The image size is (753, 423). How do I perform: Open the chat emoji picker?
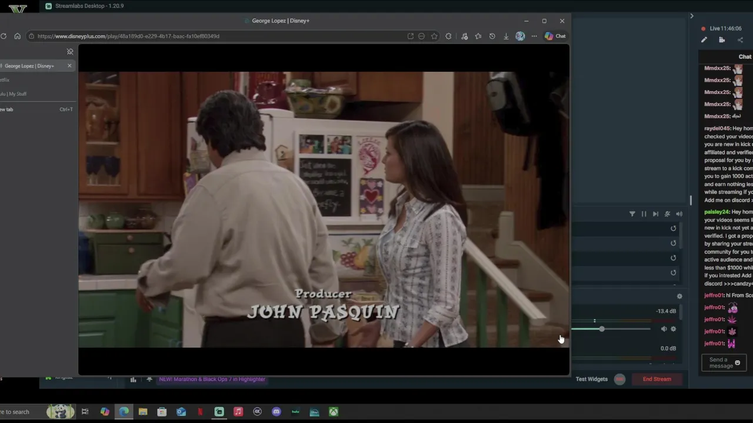(738, 363)
